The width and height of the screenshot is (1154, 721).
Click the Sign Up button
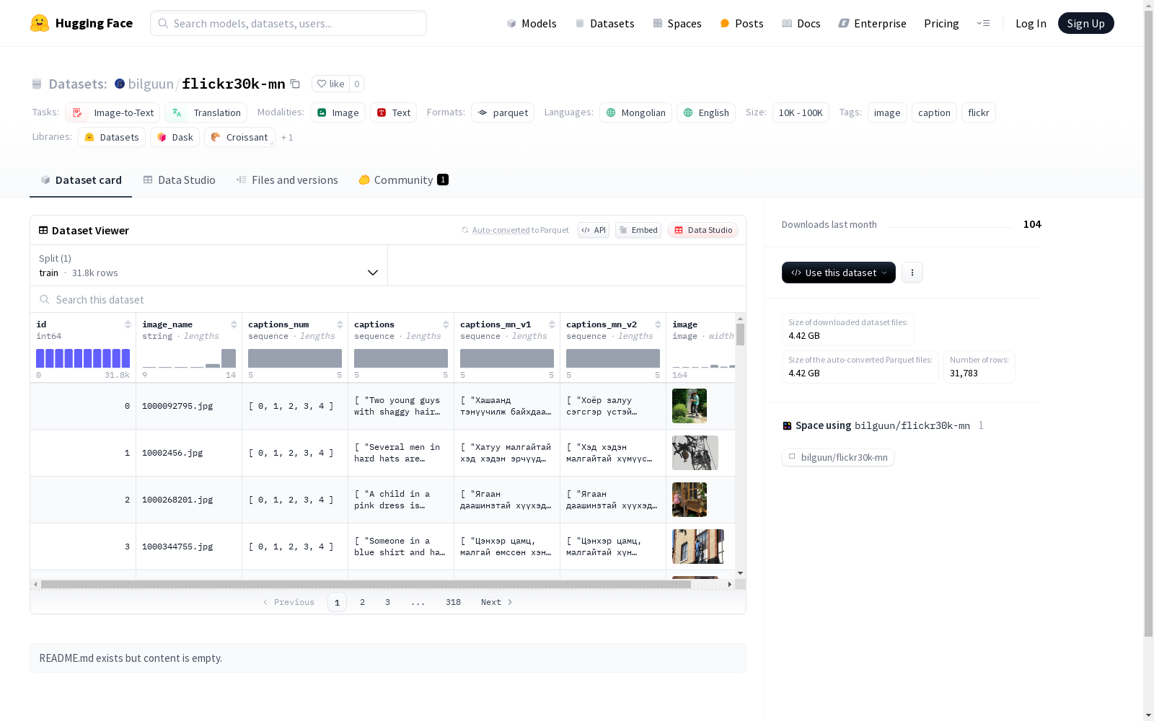coord(1085,23)
